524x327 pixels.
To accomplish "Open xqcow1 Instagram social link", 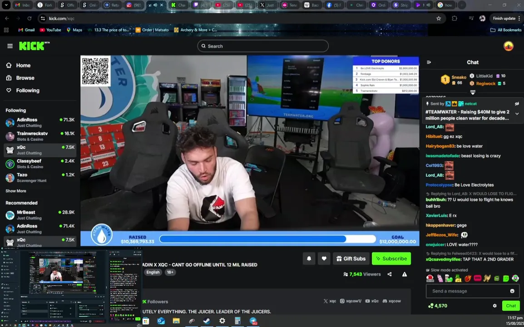I will (351, 301).
